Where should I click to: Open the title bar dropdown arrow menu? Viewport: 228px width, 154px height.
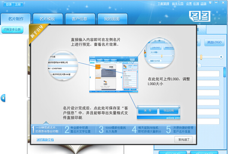tap(210, 3)
